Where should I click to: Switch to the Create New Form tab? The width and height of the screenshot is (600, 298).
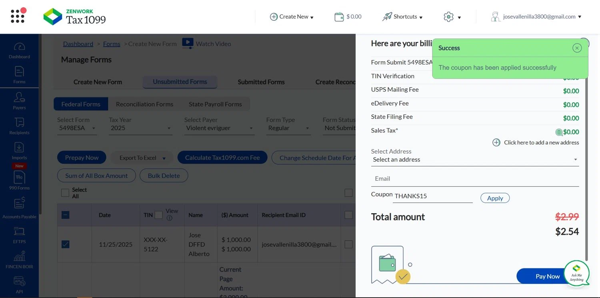click(x=98, y=82)
